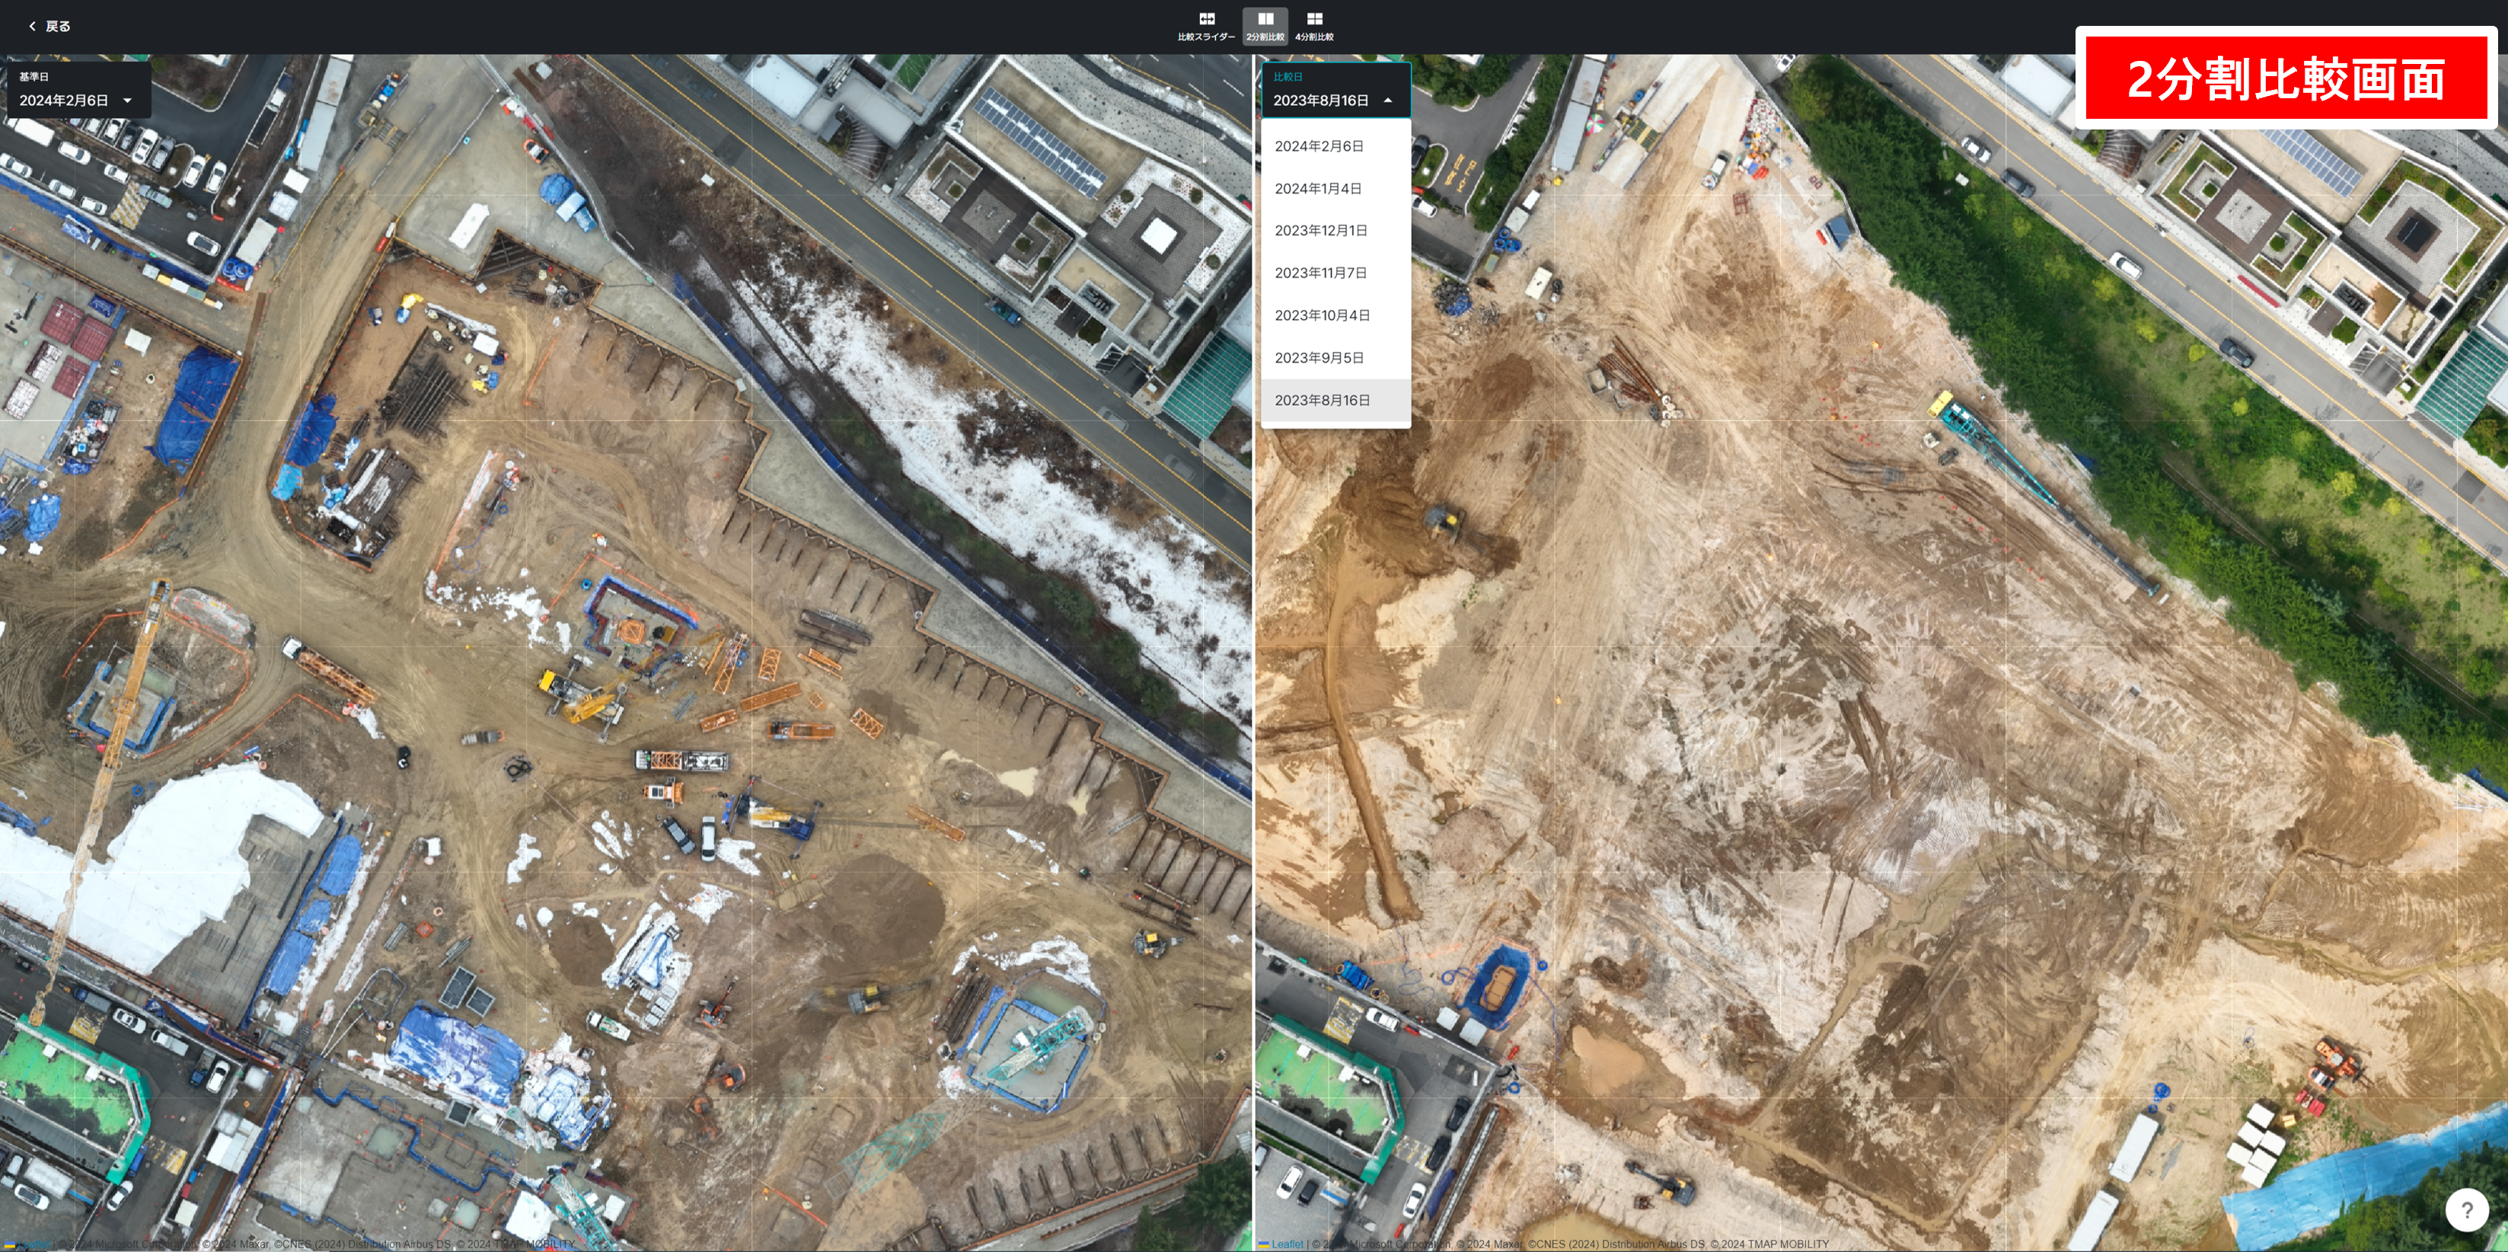Choose 2024年1月4日 from the date list
2508x1252 pixels.
(1317, 188)
